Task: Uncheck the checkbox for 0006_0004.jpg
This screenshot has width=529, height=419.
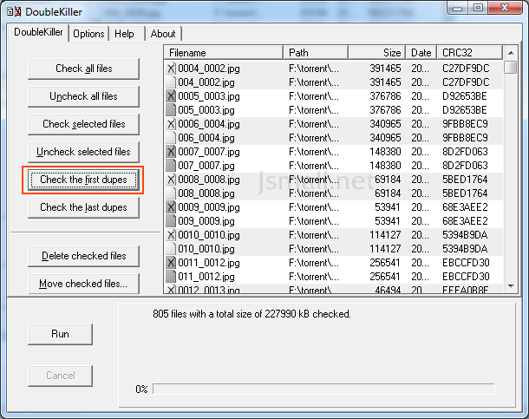Action: coord(171,124)
